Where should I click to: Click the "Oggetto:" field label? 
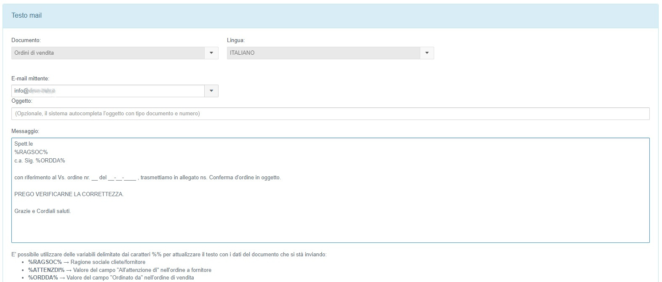[x=22, y=101]
